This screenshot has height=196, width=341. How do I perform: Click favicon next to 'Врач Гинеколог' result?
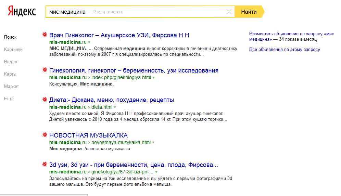45,35
